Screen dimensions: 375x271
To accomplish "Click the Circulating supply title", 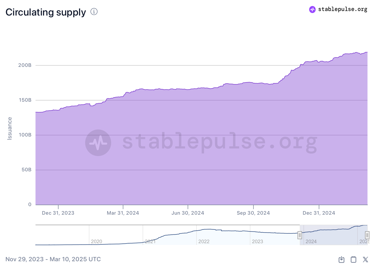I will [46, 12].
